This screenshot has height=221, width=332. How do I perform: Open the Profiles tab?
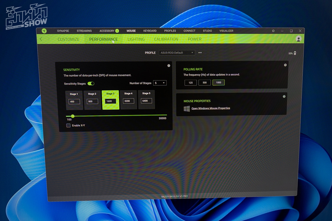pos(170,31)
